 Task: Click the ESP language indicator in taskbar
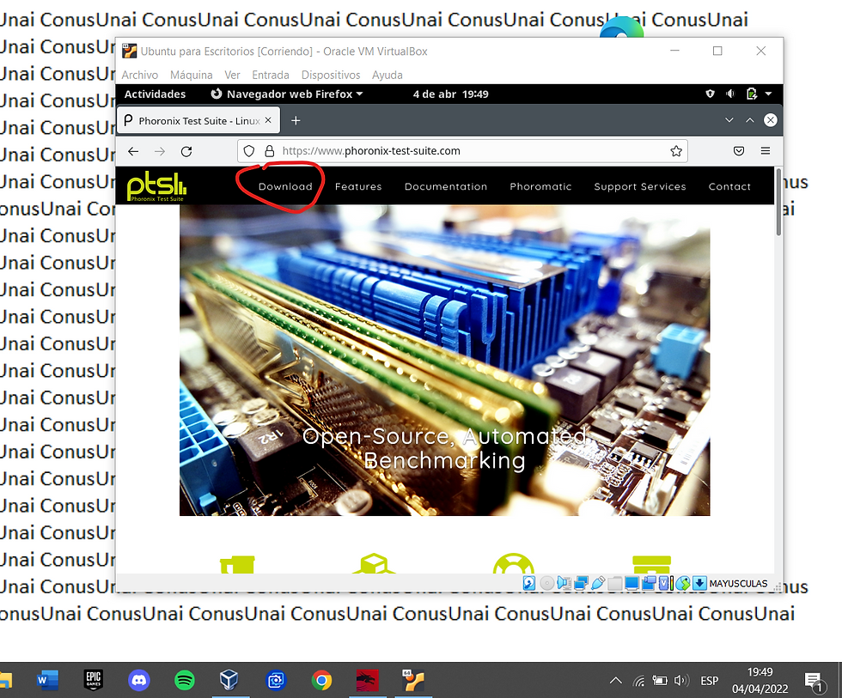click(710, 681)
